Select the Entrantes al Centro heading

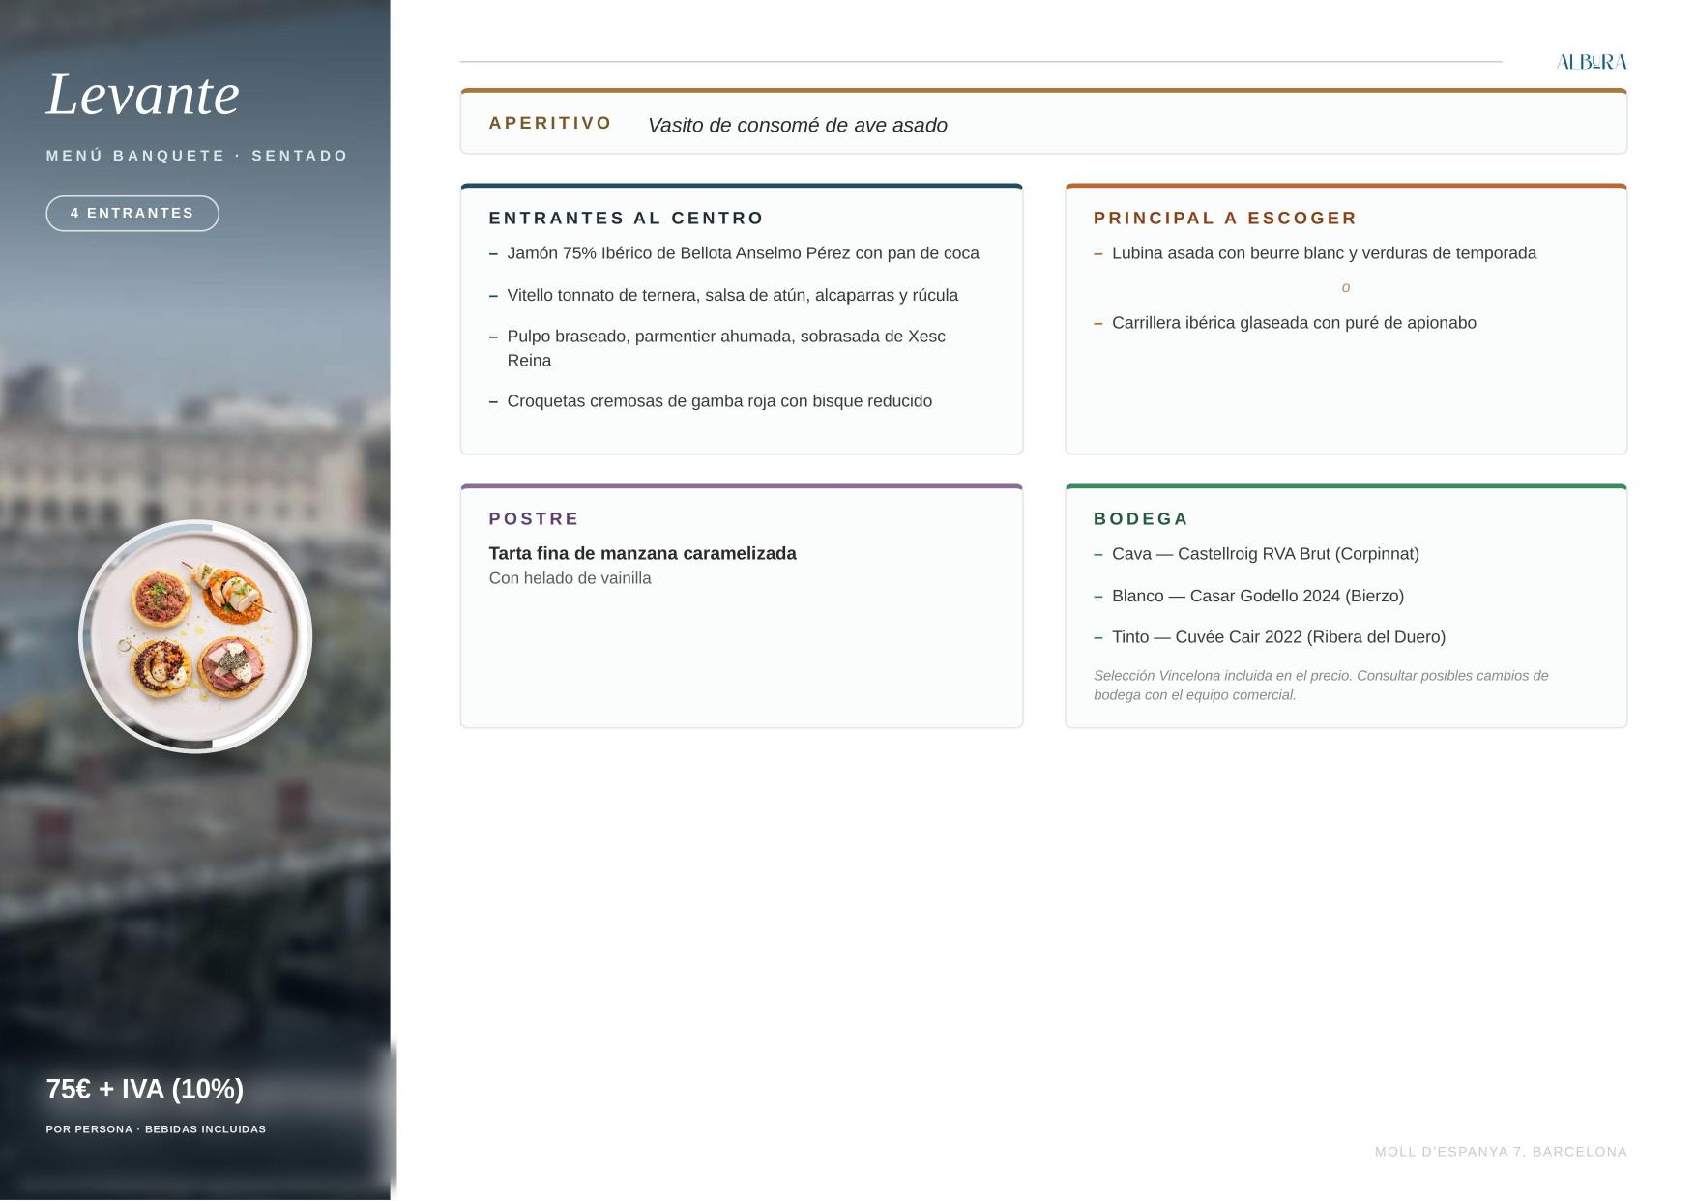click(627, 219)
